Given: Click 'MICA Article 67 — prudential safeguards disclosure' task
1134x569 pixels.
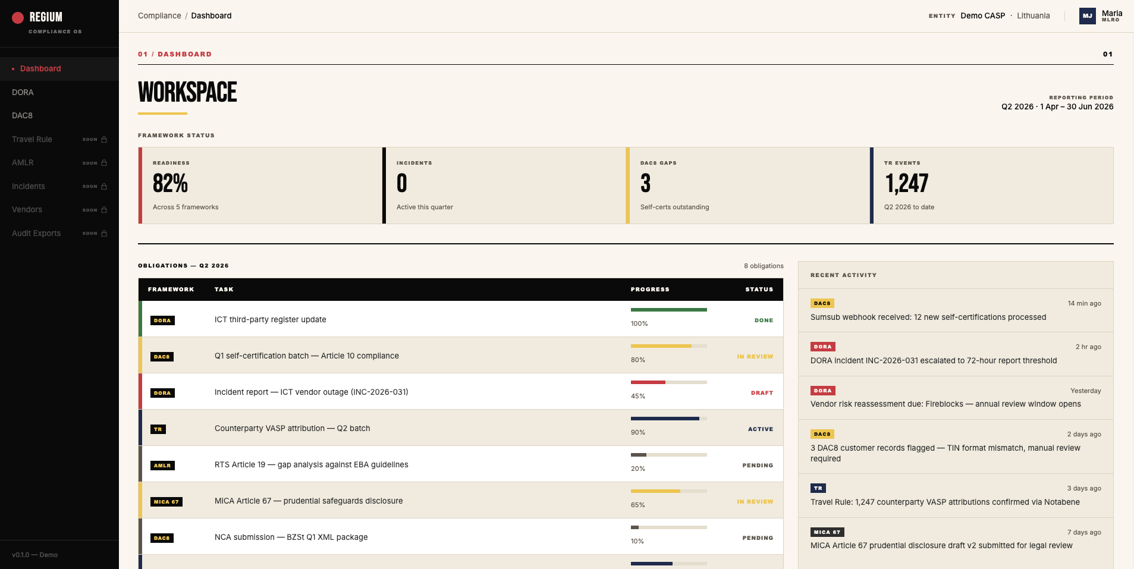Looking at the screenshot, I should (x=309, y=501).
